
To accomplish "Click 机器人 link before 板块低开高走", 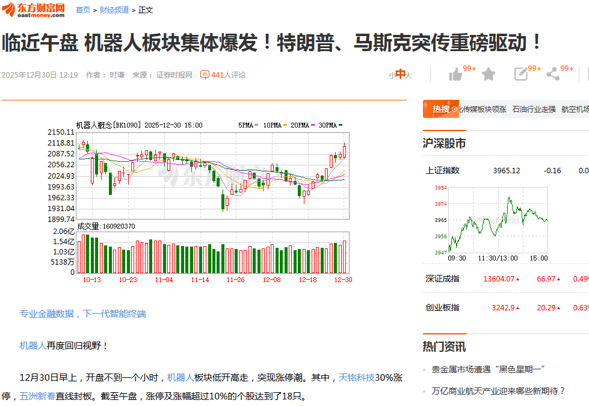I will 180,378.
